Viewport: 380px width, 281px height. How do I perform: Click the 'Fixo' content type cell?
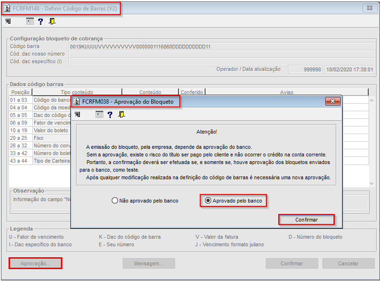point(52,138)
